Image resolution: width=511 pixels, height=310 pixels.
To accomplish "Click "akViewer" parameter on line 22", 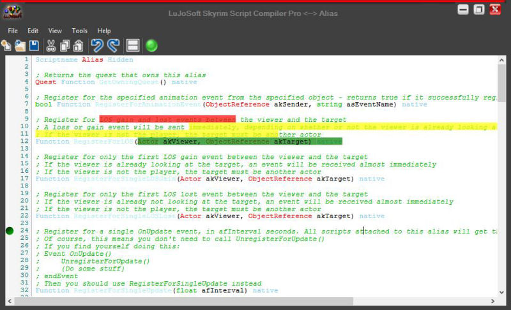I will (222, 216).
